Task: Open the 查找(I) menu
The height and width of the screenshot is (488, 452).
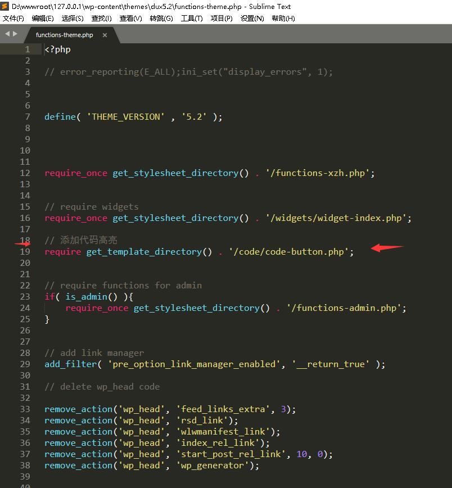Action: click(x=102, y=19)
